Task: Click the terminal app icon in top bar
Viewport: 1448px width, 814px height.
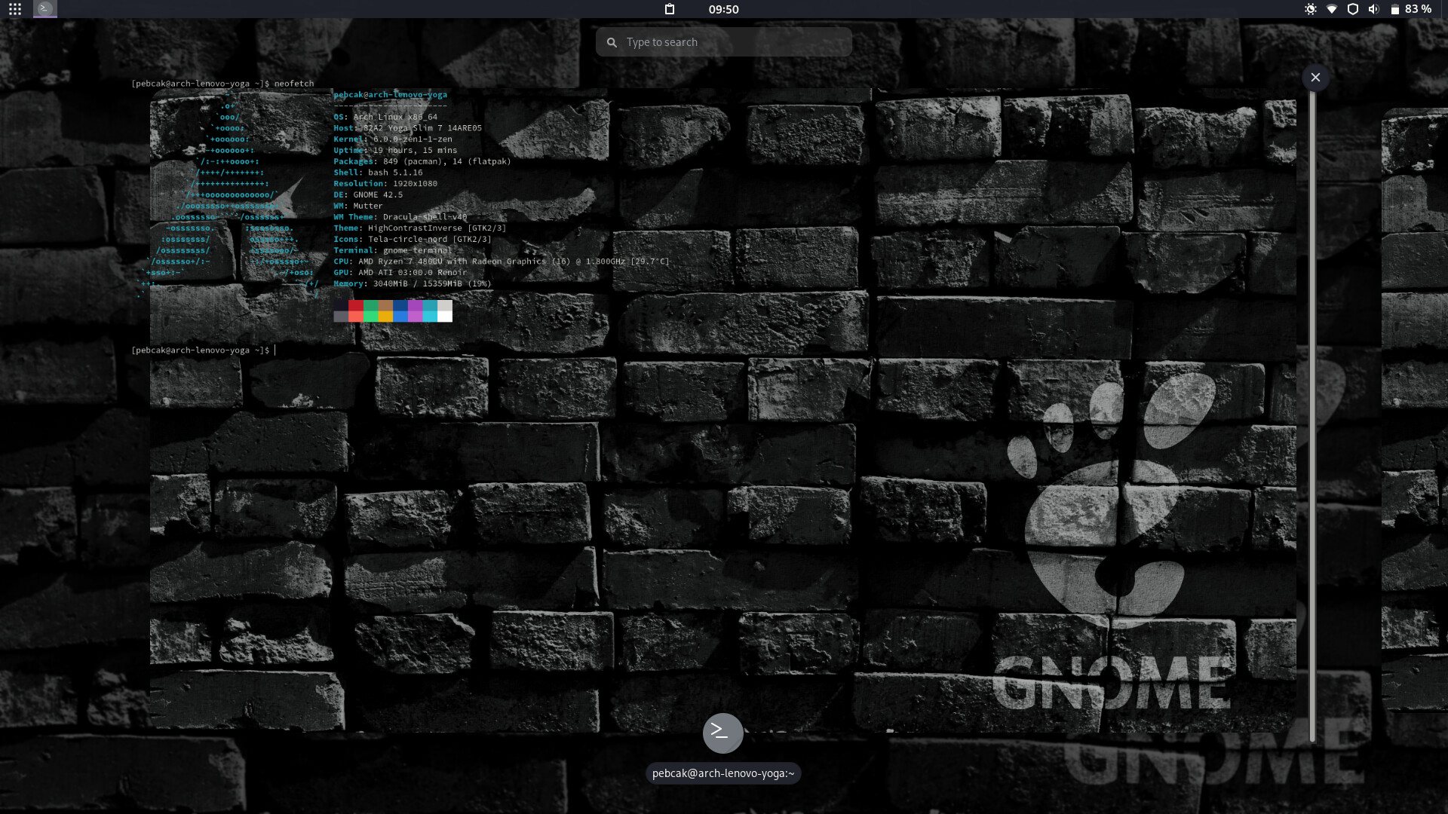Action: (x=45, y=9)
